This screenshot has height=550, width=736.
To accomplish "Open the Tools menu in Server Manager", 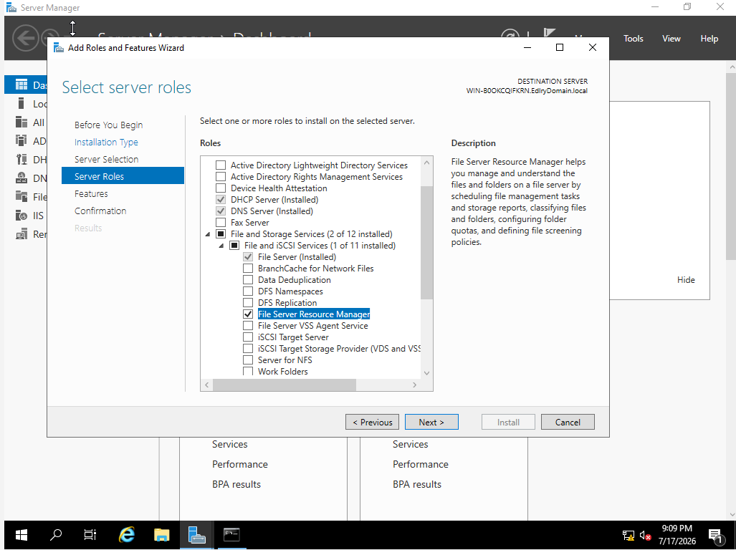I will (x=634, y=39).
